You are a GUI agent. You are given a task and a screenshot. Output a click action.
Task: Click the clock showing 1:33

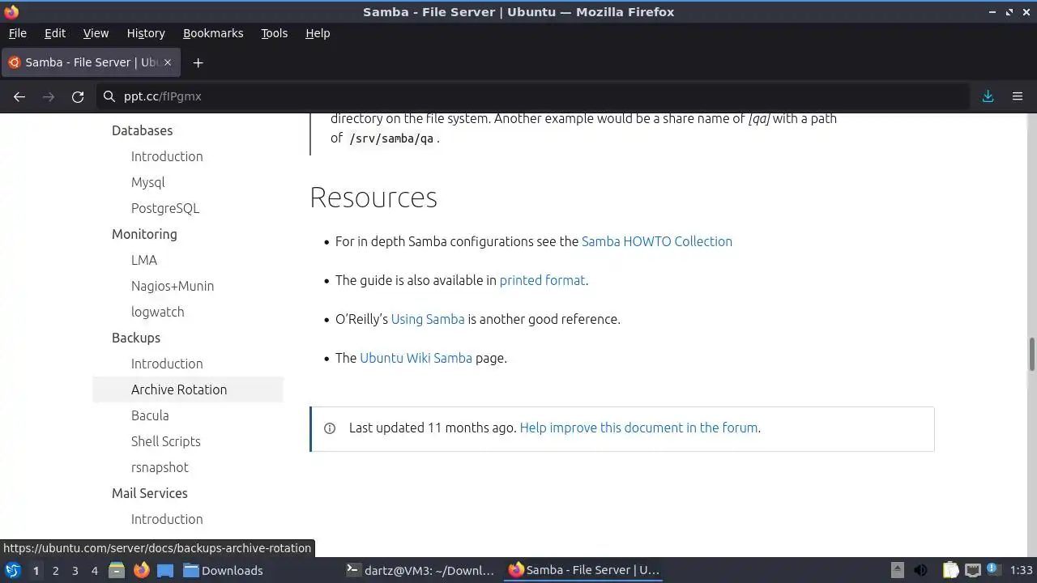tap(1021, 570)
